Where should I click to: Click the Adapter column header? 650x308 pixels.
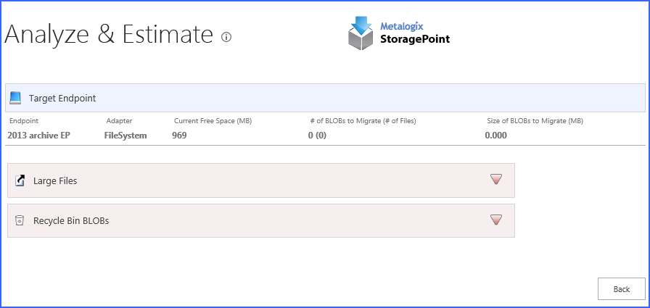(x=119, y=120)
